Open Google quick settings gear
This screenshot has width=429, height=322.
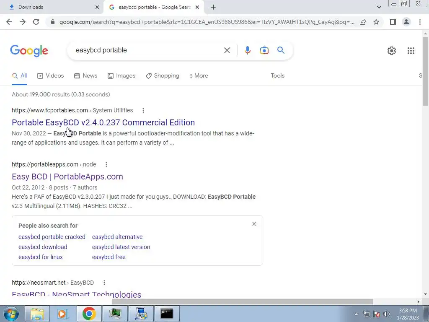392,51
